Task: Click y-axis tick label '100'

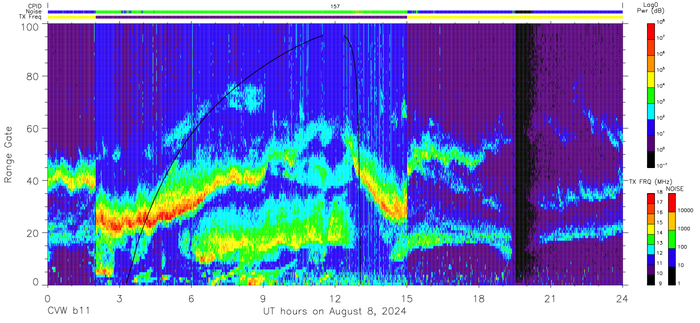Action: [30, 27]
